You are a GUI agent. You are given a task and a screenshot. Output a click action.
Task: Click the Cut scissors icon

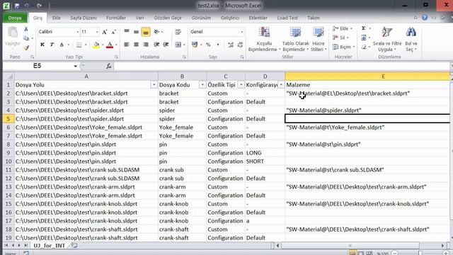click(26, 29)
